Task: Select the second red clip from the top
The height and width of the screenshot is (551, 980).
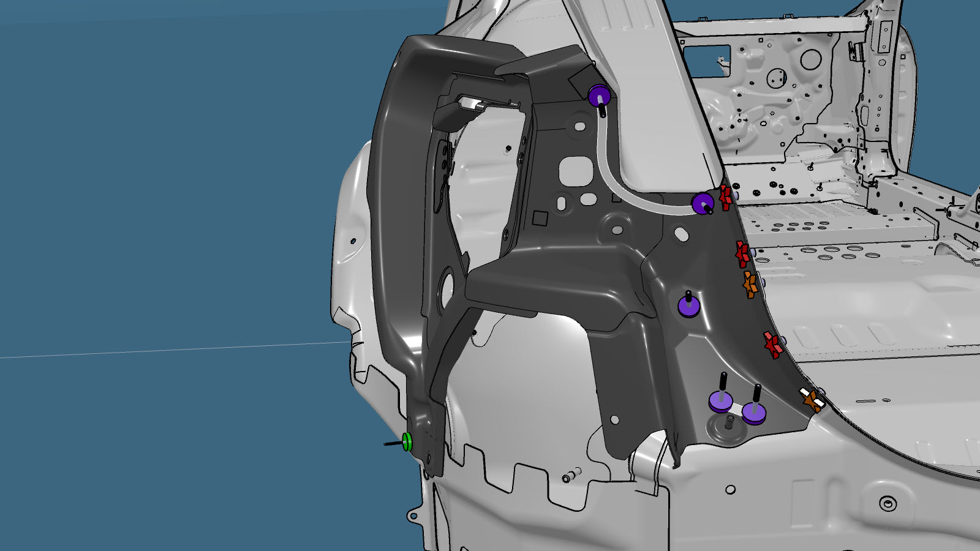Action: point(742,253)
